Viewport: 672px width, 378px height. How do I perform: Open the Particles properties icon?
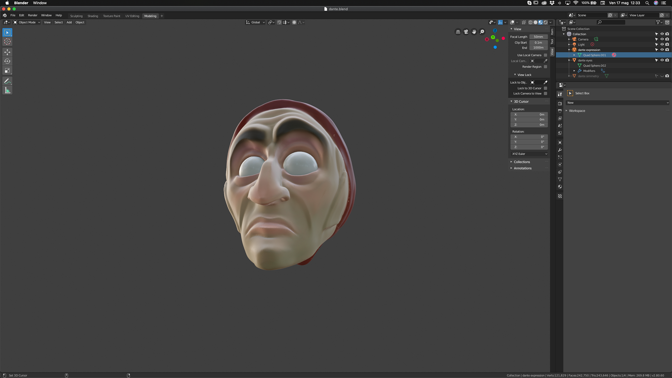(x=560, y=157)
